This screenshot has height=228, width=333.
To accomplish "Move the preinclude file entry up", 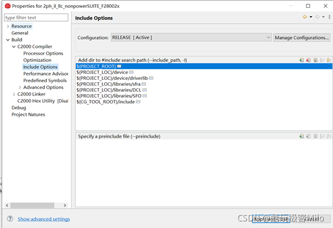I will [x=322, y=136].
